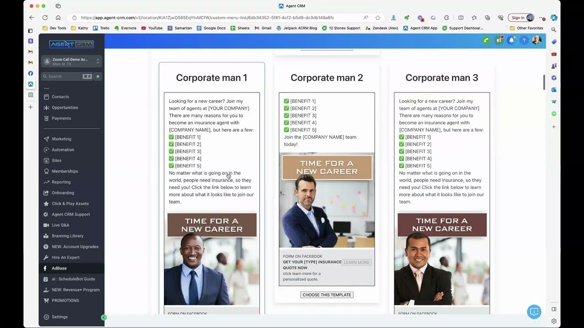Open NEW: Revenue+ Program
Image resolution: width=584 pixels, height=328 pixels.
[x=75, y=290]
